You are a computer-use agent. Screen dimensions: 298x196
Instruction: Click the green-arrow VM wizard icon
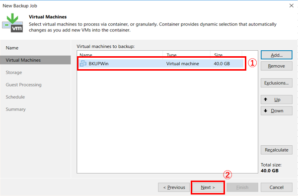click(12, 23)
